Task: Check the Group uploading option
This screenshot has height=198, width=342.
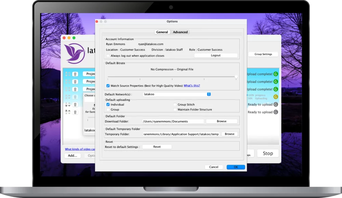Action: (x=108, y=109)
